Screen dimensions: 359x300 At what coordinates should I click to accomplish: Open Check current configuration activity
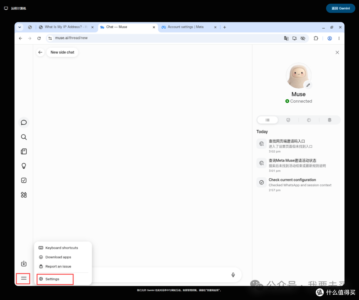point(298,185)
